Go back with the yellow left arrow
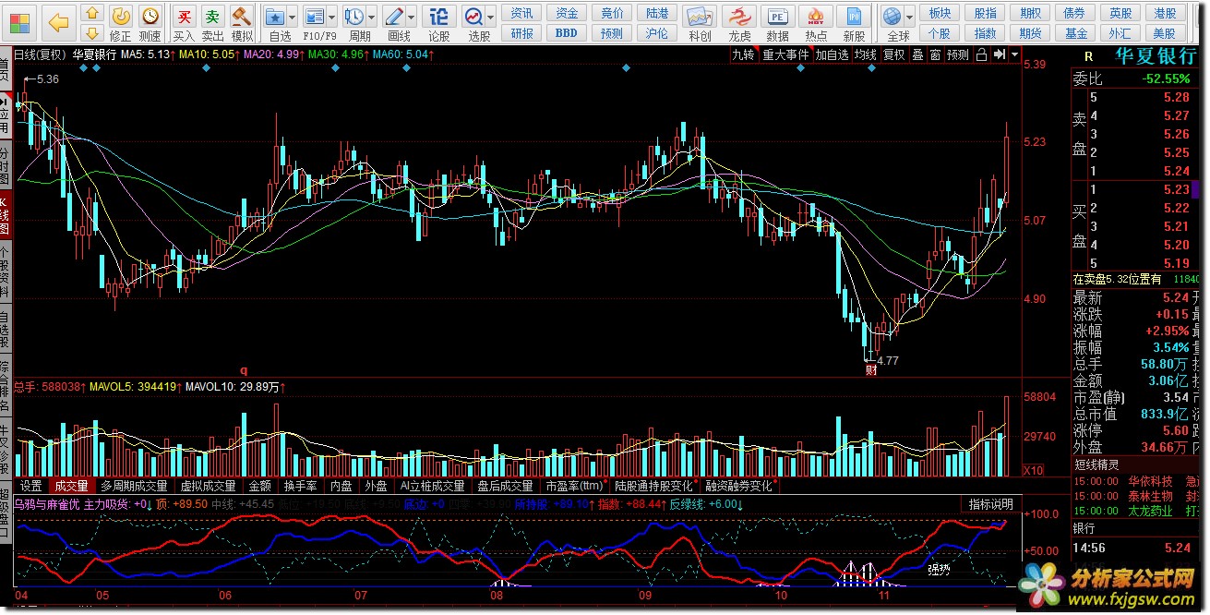 [58, 22]
